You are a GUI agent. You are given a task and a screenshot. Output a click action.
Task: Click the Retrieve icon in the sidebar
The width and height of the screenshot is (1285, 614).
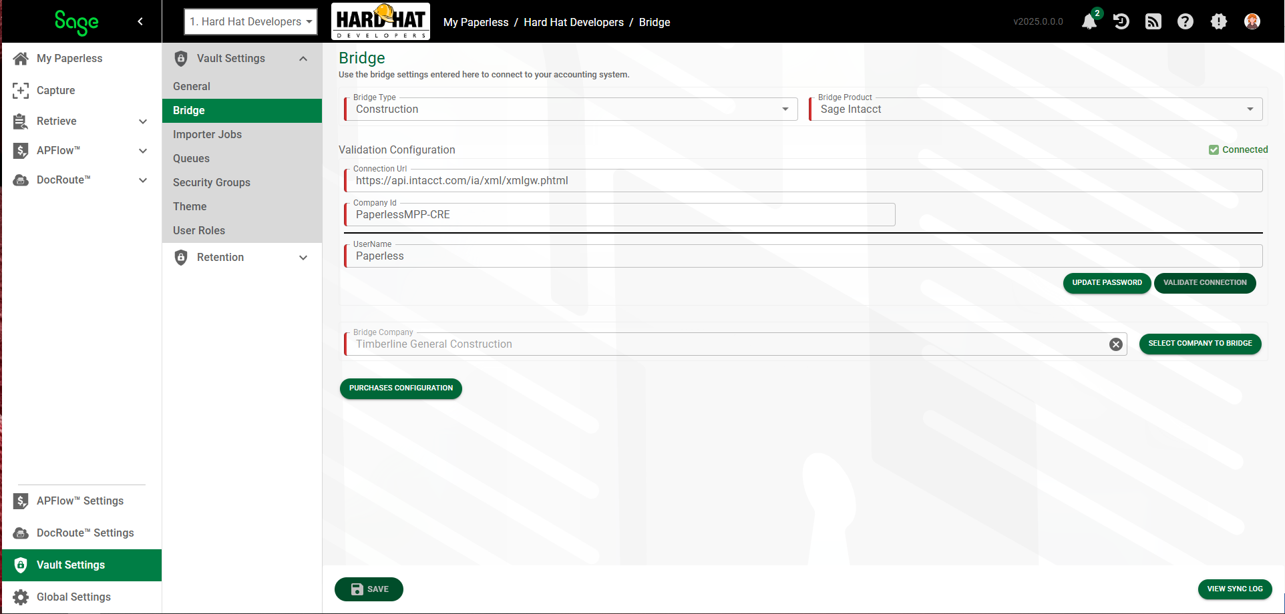21,121
